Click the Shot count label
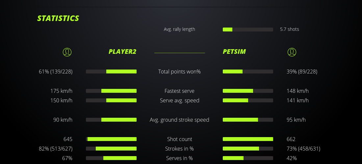This screenshot has height=164, width=362. pos(179,139)
